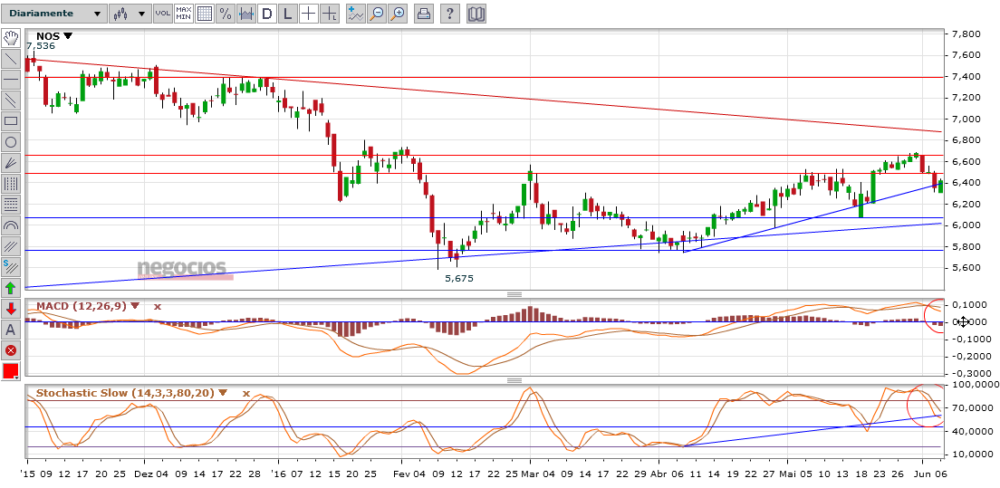This screenshot has height=488, width=1000.
Task: Switch to percentage scale view
Action: click(226, 14)
